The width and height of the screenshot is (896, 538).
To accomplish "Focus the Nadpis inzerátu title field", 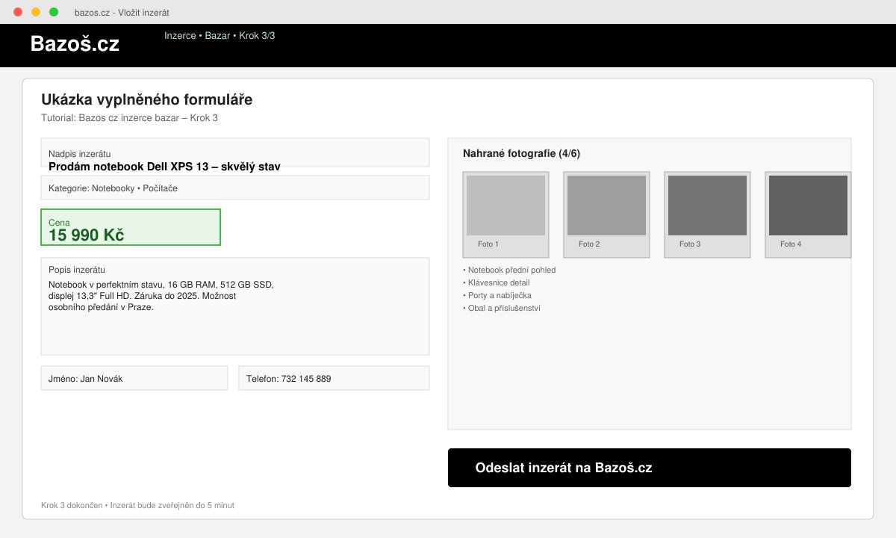I will pos(235,152).
